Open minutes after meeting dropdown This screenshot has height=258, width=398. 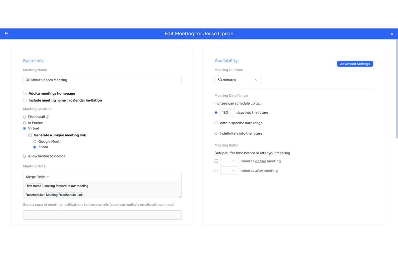229,171
